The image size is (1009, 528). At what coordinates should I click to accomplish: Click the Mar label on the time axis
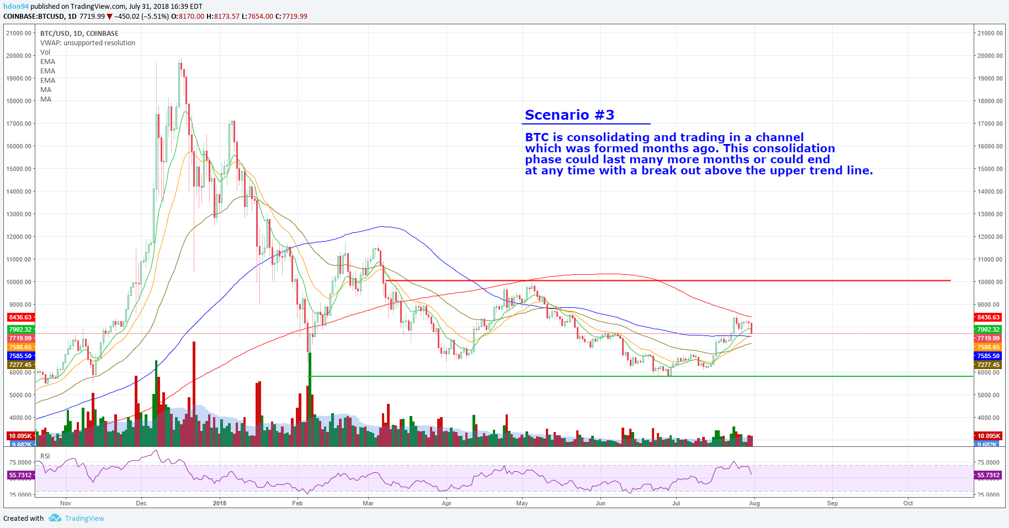coord(368,503)
